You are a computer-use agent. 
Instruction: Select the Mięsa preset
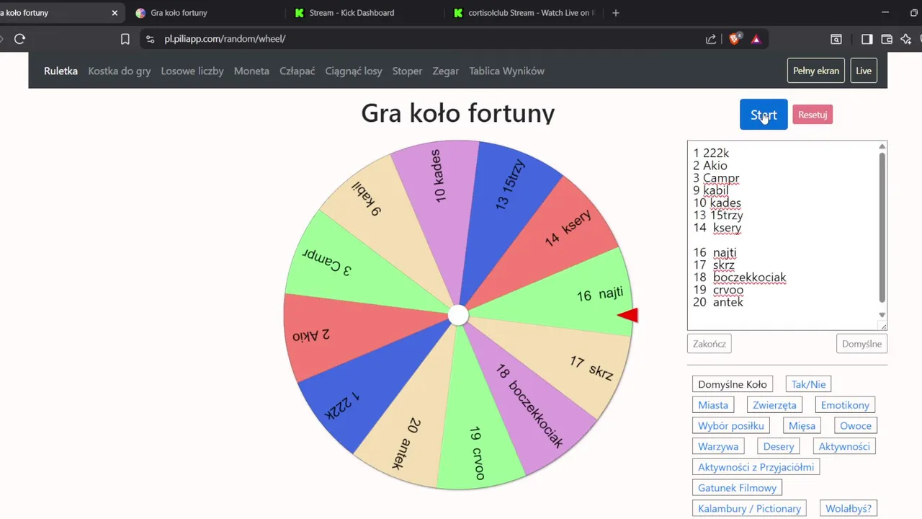[802, 425]
